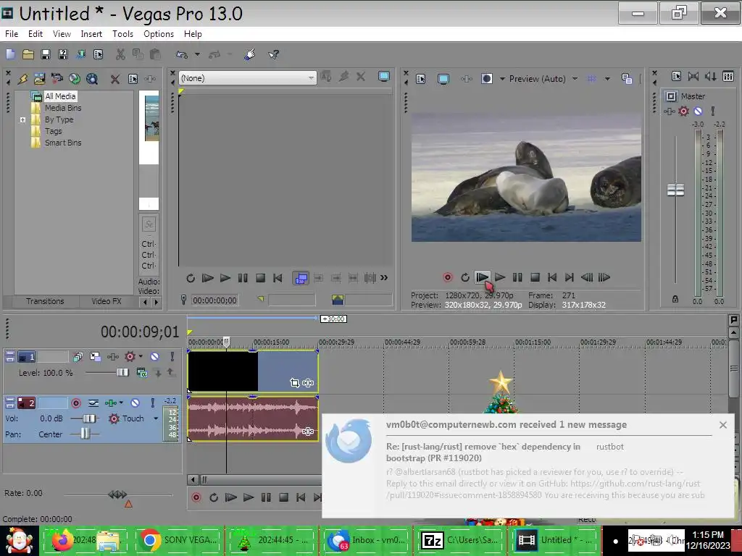Open audio track 2 FX dropdown arrow
The height and width of the screenshot is (556, 742).
tap(121, 403)
